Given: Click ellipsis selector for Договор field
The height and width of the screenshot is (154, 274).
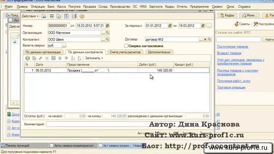Looking at the screenshot, I should click(x=201, y=39).
